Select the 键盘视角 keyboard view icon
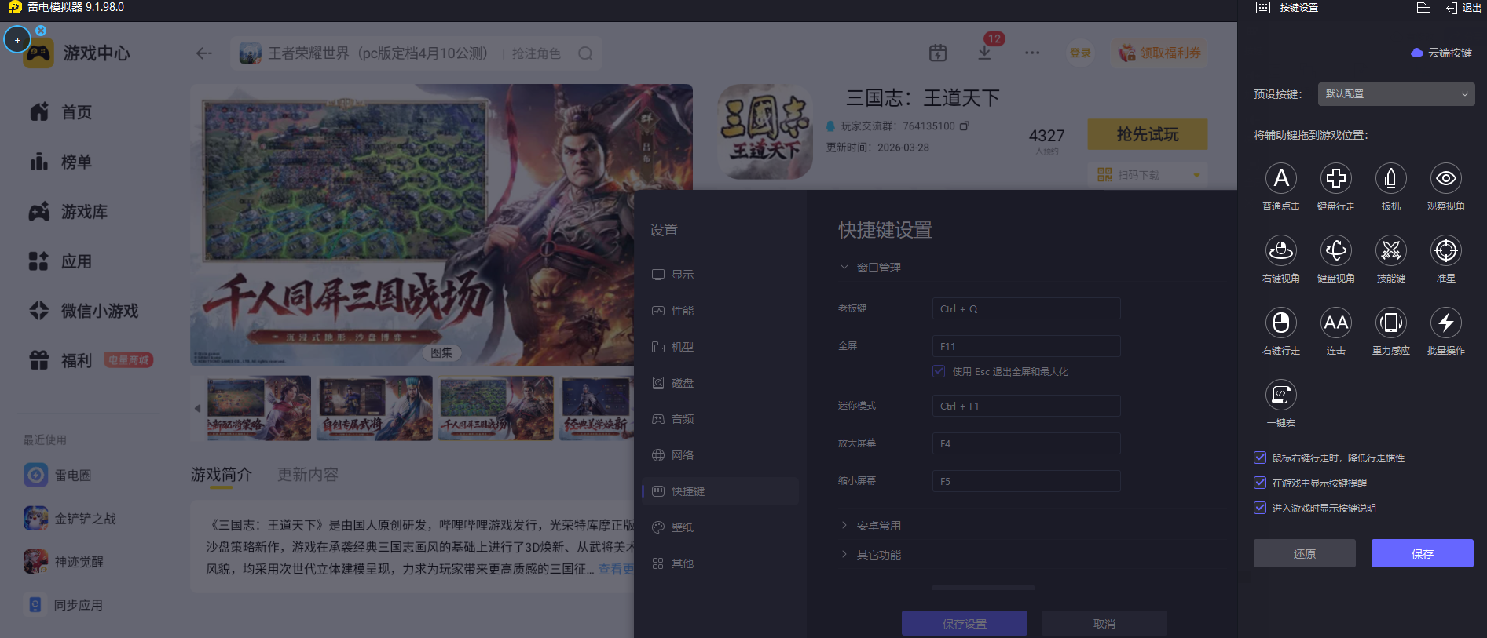The width and height of the screenshot is (1487, 638). [1336, 250]
